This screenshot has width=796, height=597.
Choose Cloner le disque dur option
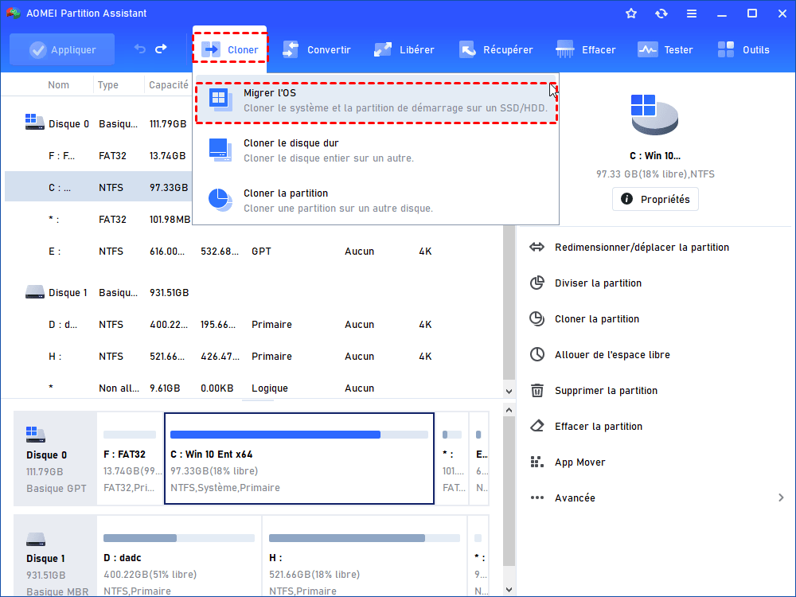tap(377, 150)
